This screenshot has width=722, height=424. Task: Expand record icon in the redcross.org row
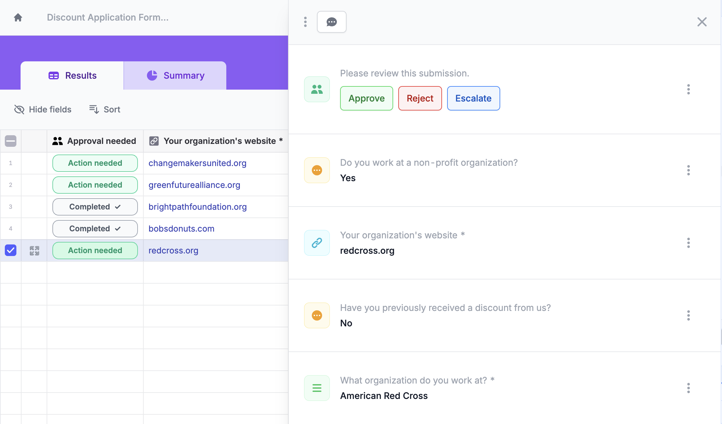(34, 251)
